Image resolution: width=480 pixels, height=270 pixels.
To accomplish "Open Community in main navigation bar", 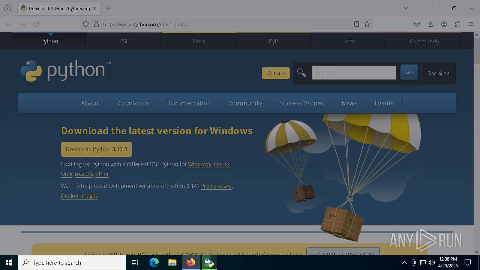I will tap(245, 103).
